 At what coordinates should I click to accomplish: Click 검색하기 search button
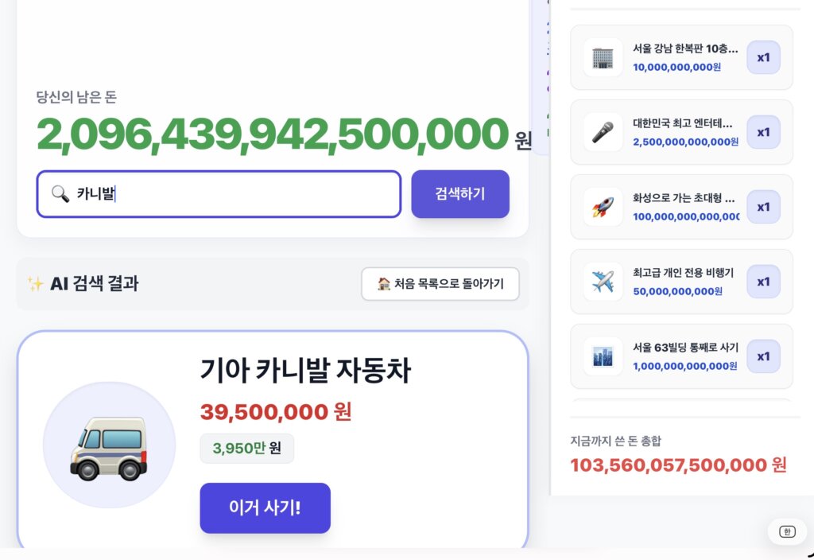[460, 194]
